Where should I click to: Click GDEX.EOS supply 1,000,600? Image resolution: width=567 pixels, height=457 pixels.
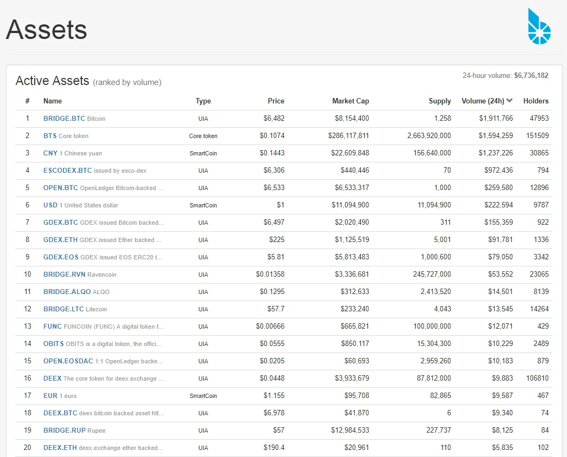coord(436,257)
